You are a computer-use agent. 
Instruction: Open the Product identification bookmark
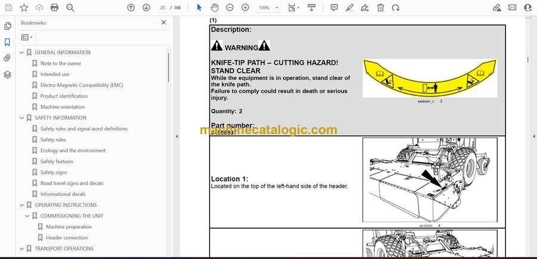coord(64,96)
